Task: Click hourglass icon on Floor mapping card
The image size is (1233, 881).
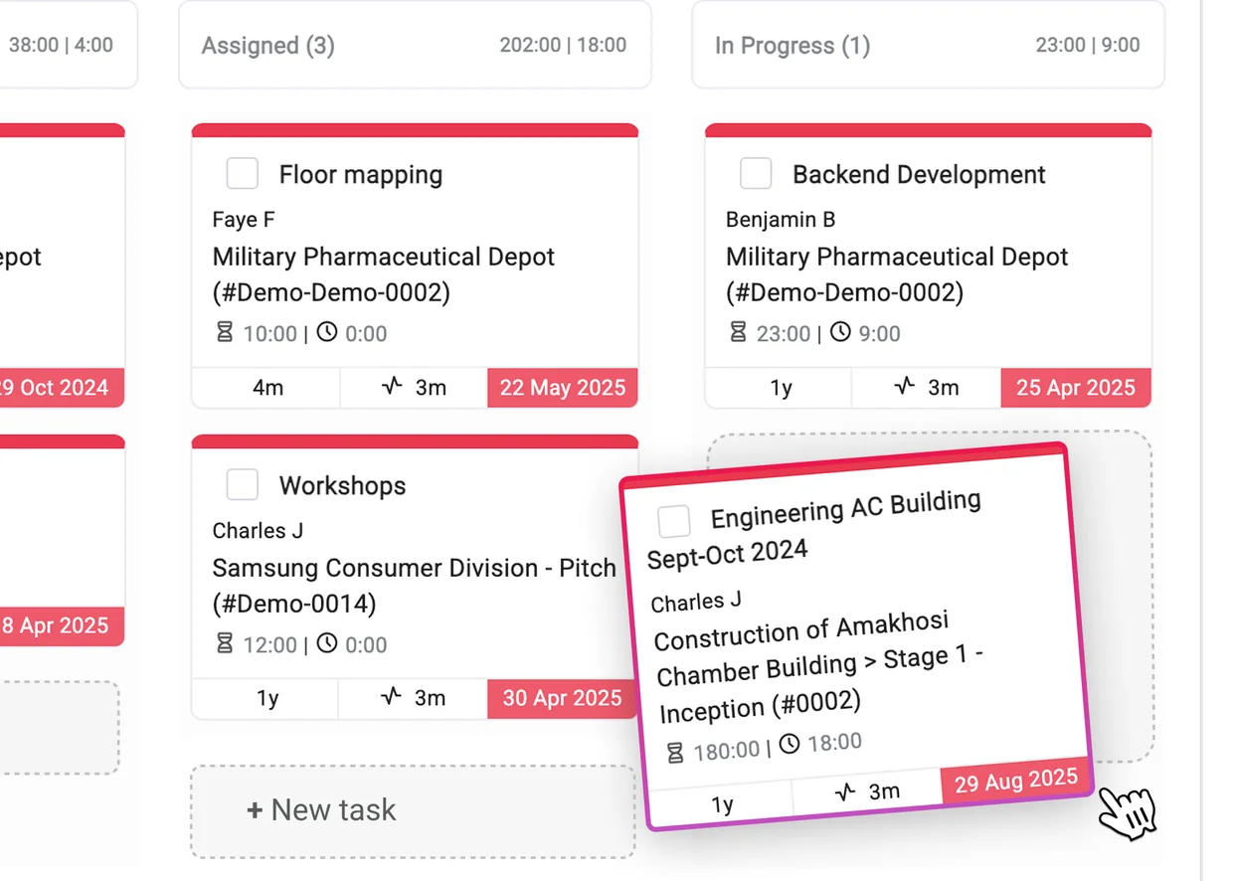Action: coord(225,332)
